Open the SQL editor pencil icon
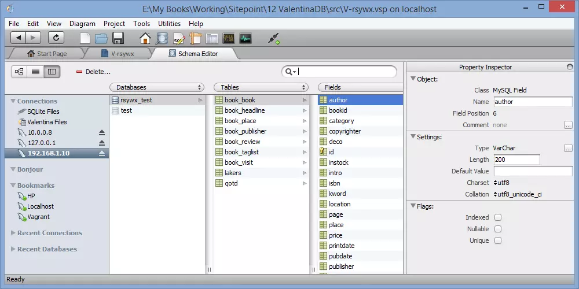 coord(179,38)
